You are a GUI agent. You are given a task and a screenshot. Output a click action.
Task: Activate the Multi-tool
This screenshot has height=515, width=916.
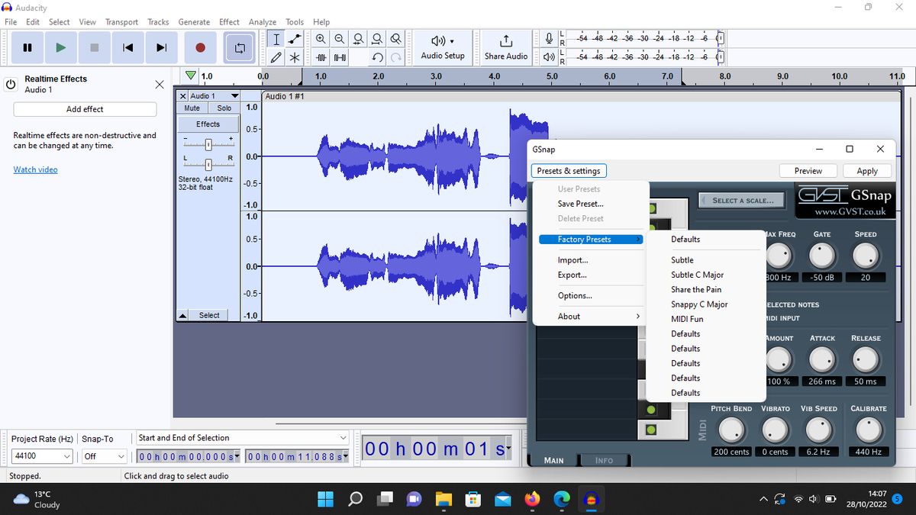pos(295,56)
